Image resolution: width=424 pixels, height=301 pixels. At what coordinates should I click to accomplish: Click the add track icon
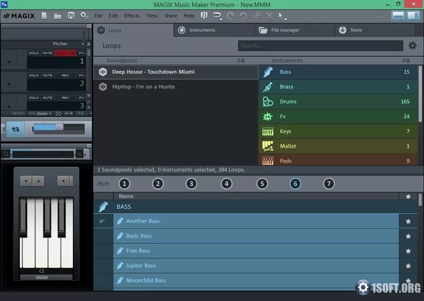(81, 114)
